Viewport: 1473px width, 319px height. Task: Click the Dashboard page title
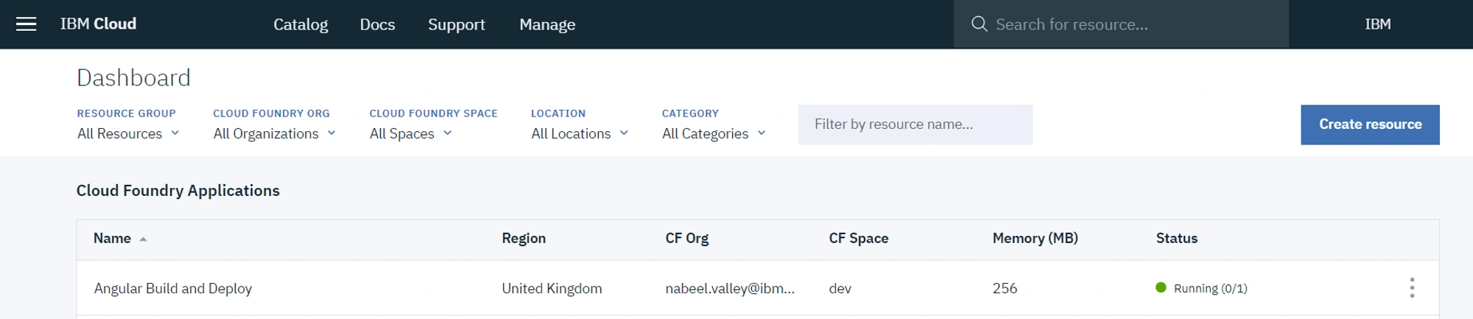coord(133,77)
